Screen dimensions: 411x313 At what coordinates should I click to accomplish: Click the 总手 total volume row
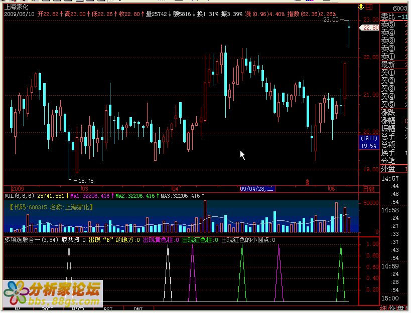tap(394, 137)
